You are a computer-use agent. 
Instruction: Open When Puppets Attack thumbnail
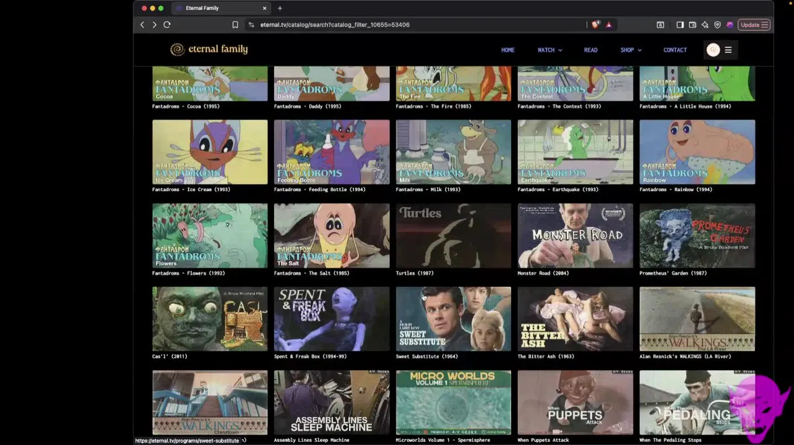576,402
